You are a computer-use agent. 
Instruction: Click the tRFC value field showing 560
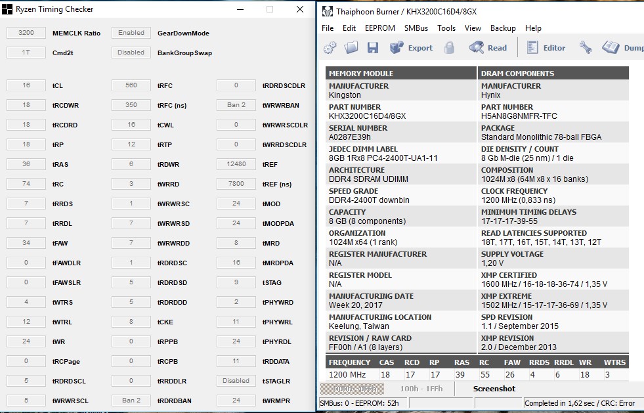[x=131, y=85]
